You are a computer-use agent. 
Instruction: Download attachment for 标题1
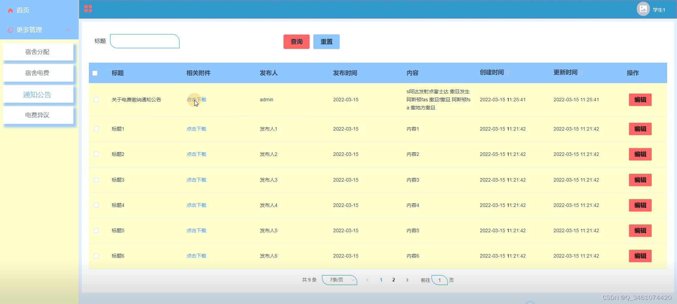(196, 129)
